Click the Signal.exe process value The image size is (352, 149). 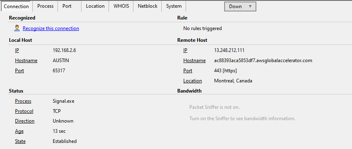point(64,101)
